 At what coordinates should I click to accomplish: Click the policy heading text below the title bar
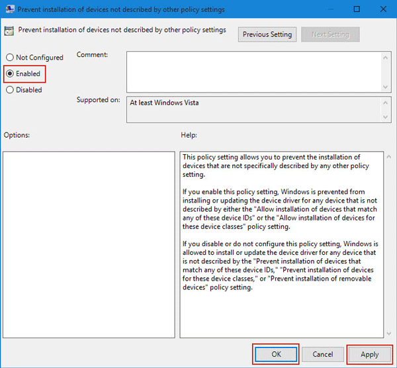(x=122, y=30)
